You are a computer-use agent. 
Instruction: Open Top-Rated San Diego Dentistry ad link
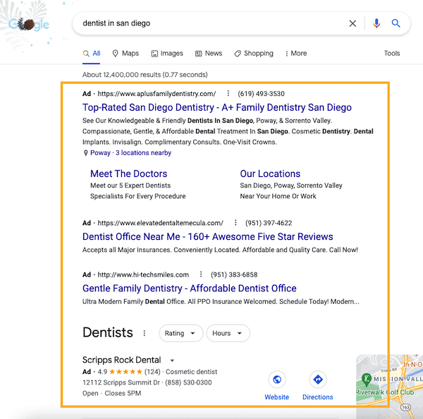(217, 107)
